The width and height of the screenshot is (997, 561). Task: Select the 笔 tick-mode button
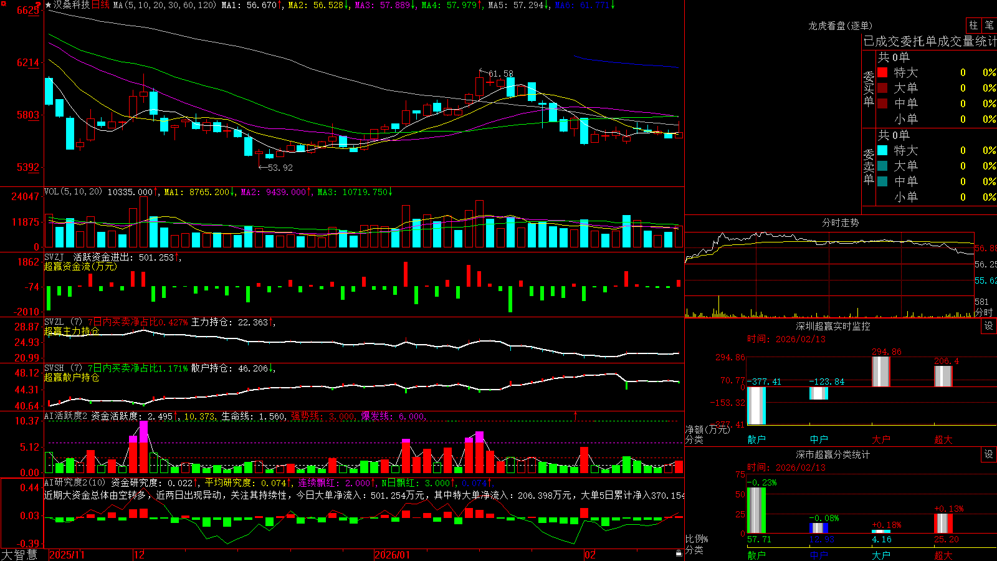pyautogui.click(x=990, y=25)
